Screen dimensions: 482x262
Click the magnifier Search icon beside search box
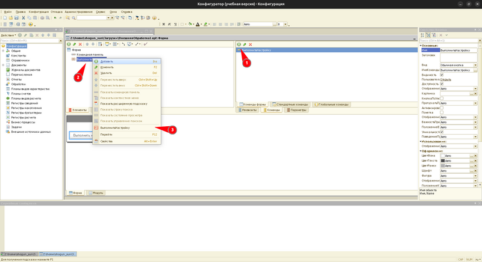[74, 18]
